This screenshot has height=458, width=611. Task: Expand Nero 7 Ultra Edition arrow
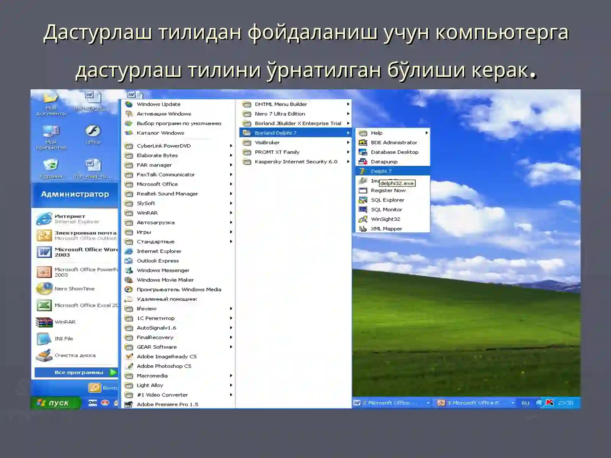pos(348,113)
